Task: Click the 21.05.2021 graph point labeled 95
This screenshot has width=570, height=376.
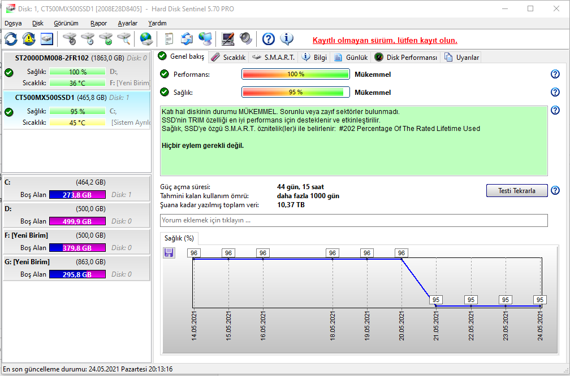Action: click(436, 306)
